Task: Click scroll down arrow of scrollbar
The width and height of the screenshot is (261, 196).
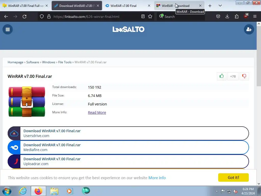Action: tap(259, 184)
